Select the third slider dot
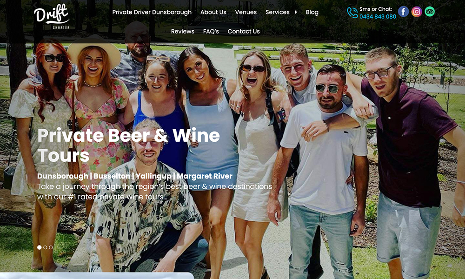The image size is (465, 279). click(x=51, y=247)
